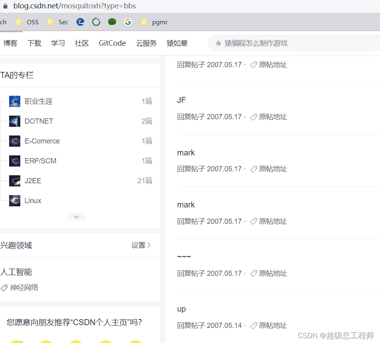Click the paperclip icon beside the first 原帖地址

253,64
